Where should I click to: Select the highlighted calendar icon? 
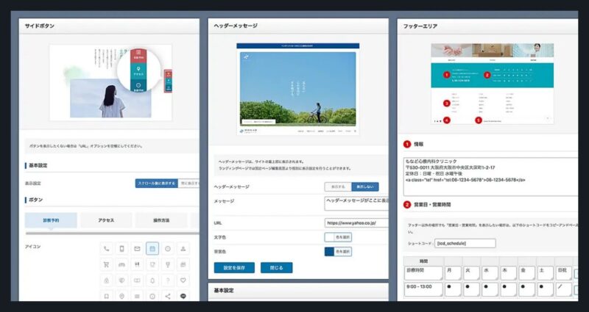tap(152, 249)
